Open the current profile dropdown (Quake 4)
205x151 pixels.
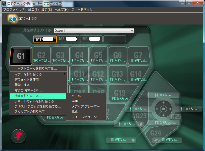pyautogui.click(x=94, y=31)
